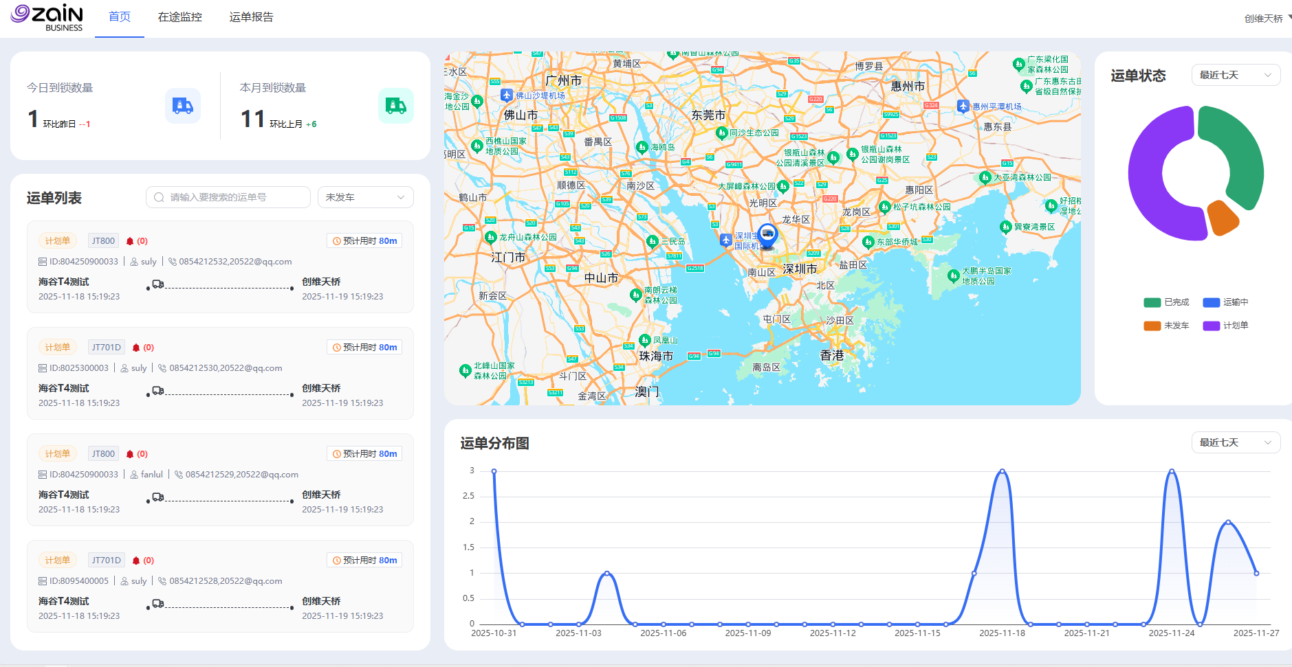The width and height of the screenshot is (1292, 667).
Task: Click the search magnifier icon in waybill search
Action: (159, 198)
